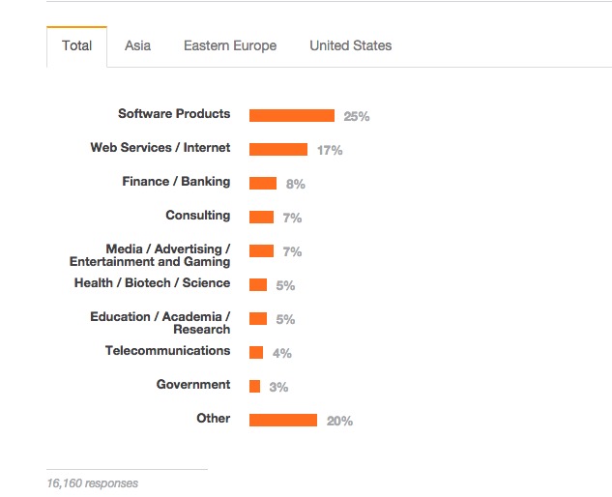Click the Software Products orange bar
This screenshot has height=497, width=612.
click(291, 116)
